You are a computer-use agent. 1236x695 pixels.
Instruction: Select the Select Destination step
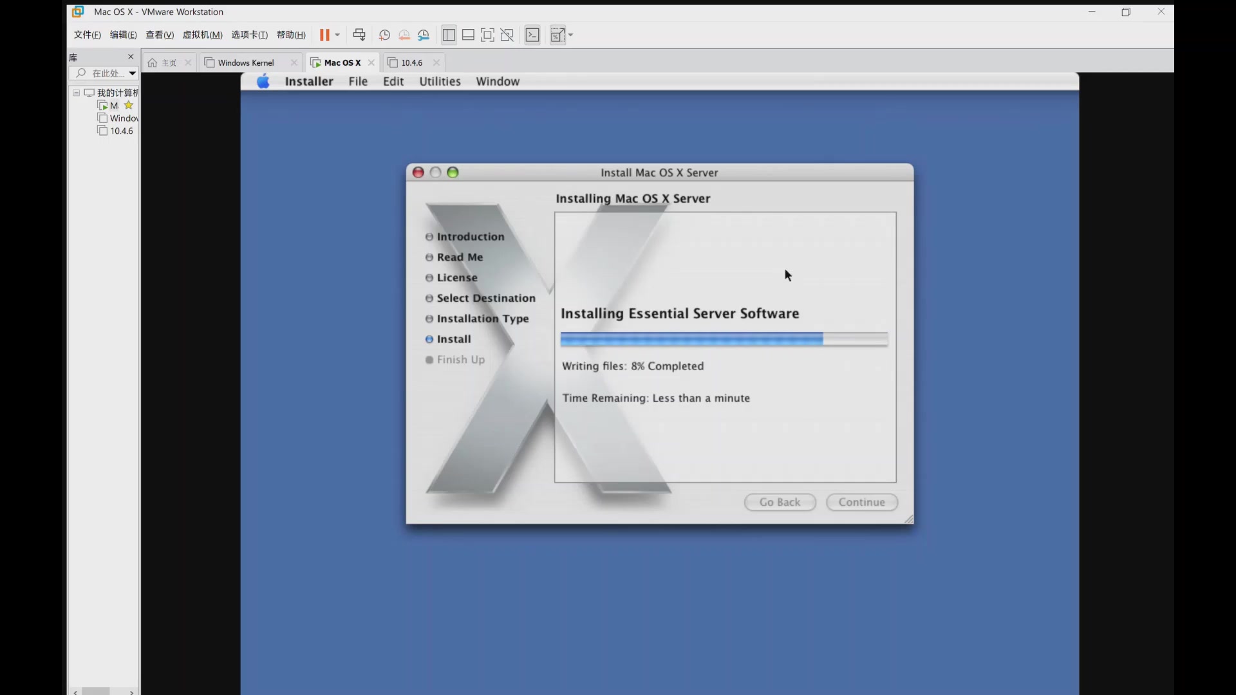[480, 299]
